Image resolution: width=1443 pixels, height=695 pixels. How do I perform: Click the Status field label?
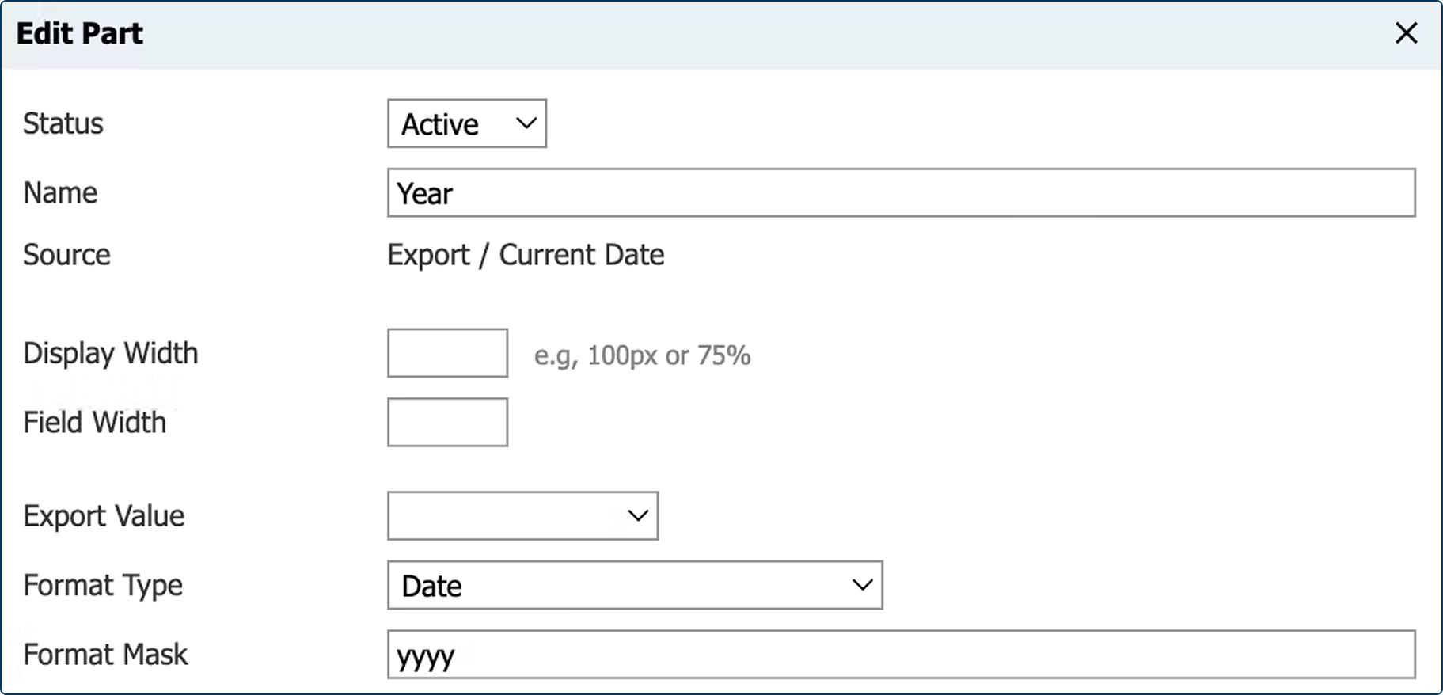click(63, 123)
